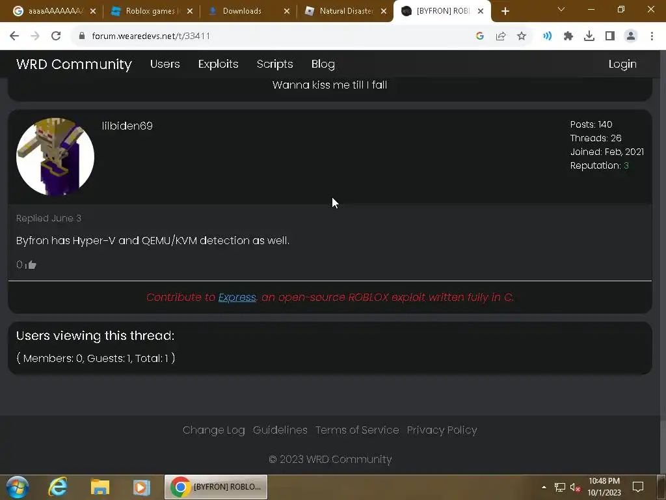Screen dimensions: 666x500
Task: Click the '© 2023 WRD Community' footer text
Action: point(330,460)
